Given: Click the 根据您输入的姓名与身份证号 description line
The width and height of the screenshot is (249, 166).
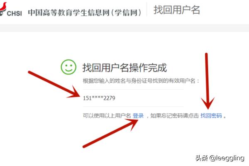Looking at the screenshot, I should point(141,81).
